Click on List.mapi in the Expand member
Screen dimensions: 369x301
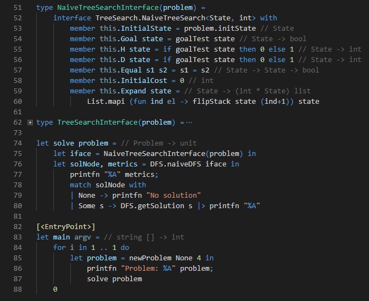(106, 101)
